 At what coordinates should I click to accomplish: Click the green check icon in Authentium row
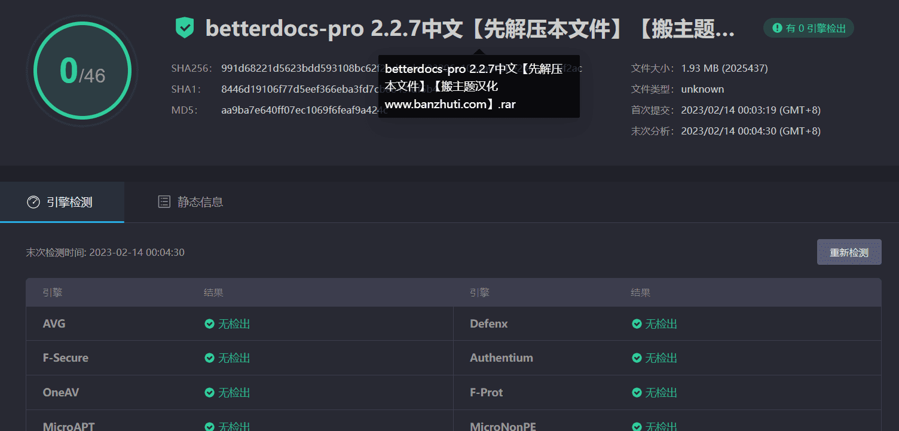tap(637, 357)
